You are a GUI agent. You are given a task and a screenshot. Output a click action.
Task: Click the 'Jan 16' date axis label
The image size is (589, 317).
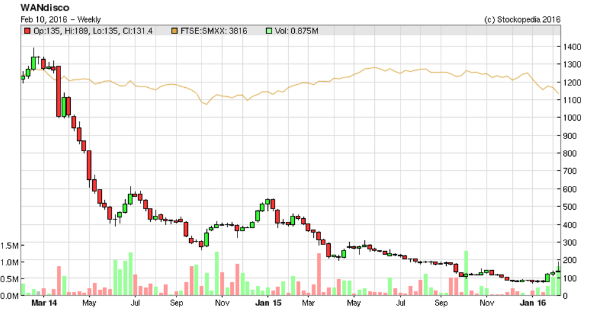tap(532, 303)
